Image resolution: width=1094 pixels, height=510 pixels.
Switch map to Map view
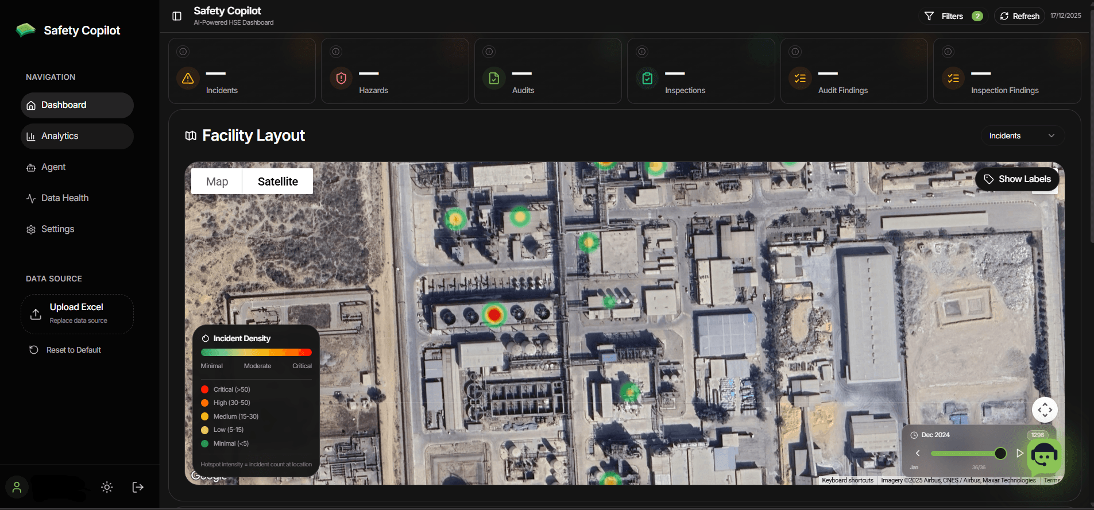(x=217, y=181)
